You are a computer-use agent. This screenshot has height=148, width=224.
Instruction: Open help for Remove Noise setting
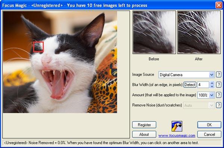(218, 105)
